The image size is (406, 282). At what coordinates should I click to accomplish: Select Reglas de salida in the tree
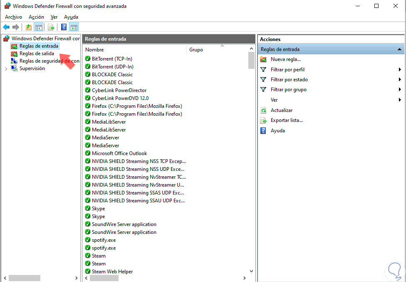pyautogui.click(x=37, y=53)
